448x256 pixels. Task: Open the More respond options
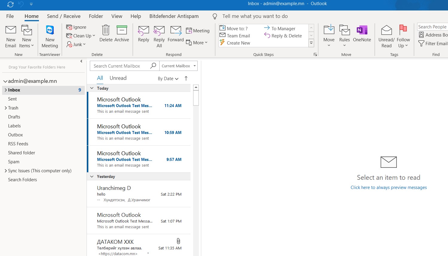pyautogui.click(x=197, y=43)
